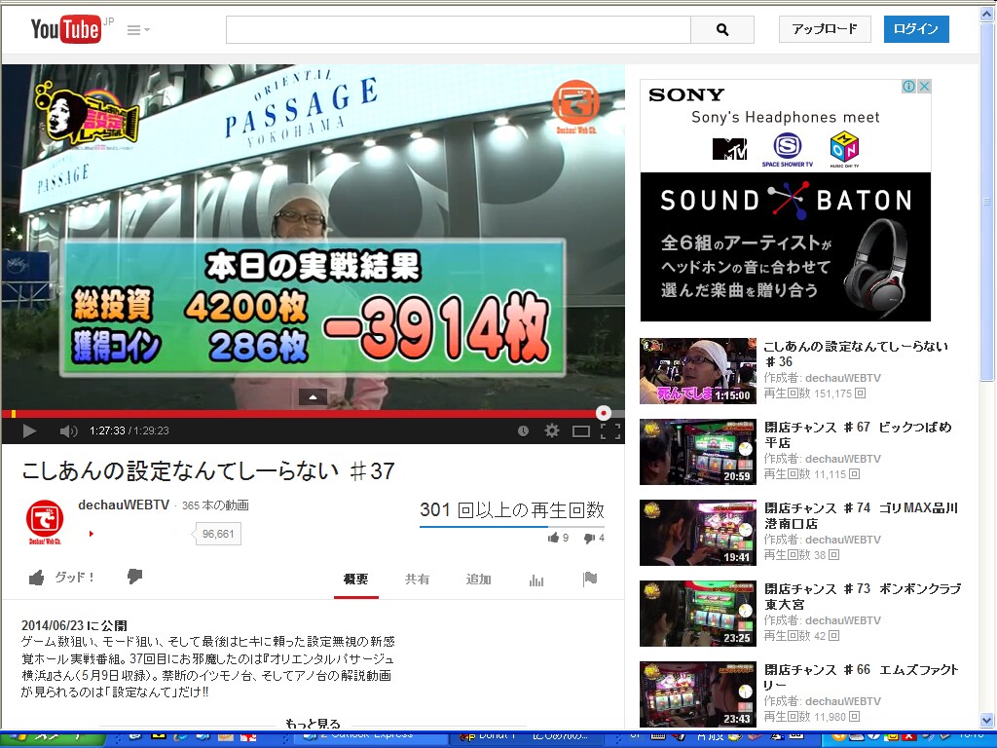Image resolution: width=997 pixels, height=748 pixels.
Task: Click the Space Shower TV logo in ad
Action: 787,150
